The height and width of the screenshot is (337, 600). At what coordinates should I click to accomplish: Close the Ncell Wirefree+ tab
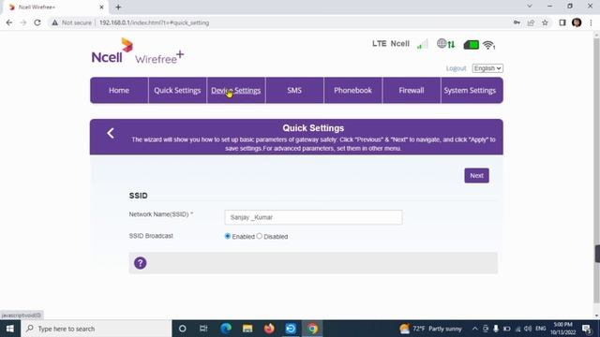click(x=101, y=7)
